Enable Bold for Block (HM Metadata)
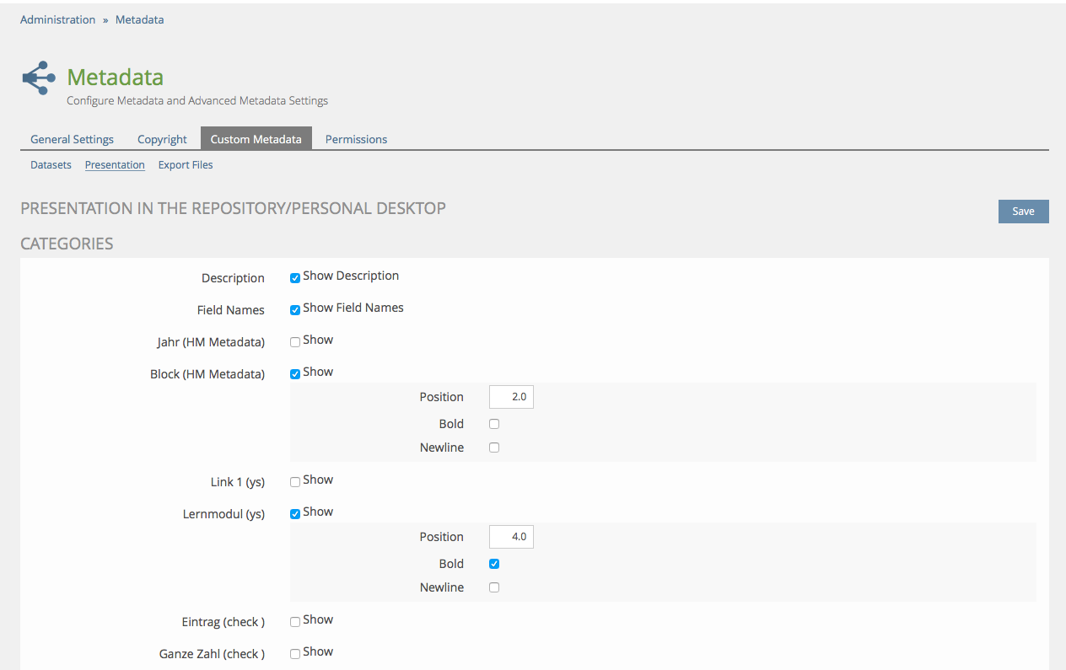1066x670 pixels. (x=494, y=424)
